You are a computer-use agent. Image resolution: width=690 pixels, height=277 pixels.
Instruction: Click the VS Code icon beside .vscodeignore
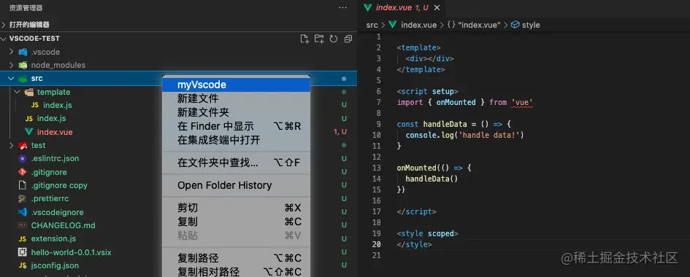coord(23,212)
